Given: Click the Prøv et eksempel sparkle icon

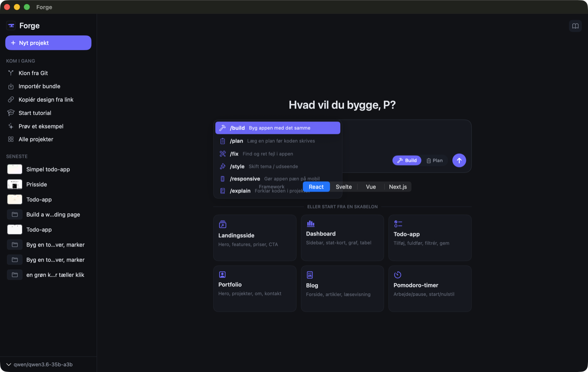Looking at the screenshot, I should 11,126.
